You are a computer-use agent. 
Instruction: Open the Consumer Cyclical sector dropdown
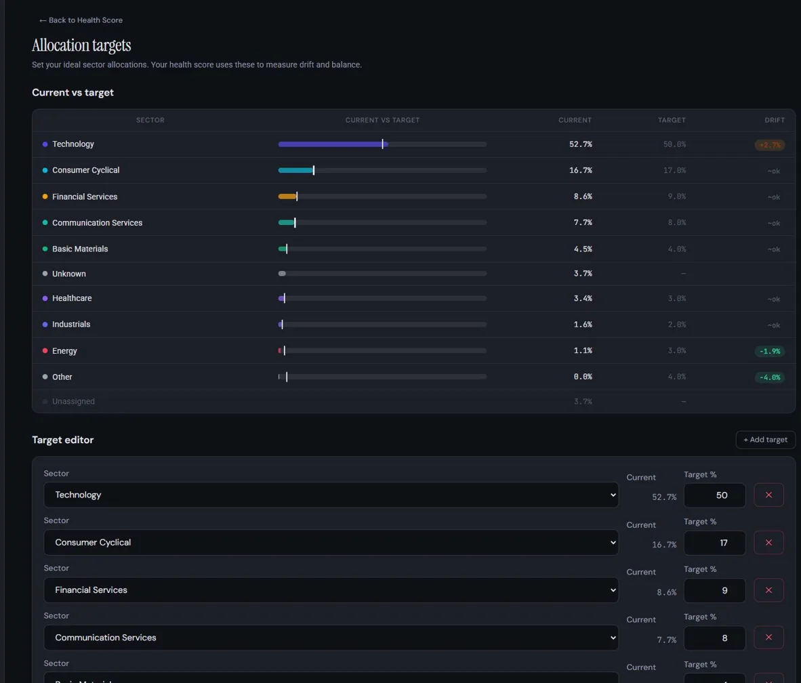pos(331,542)
